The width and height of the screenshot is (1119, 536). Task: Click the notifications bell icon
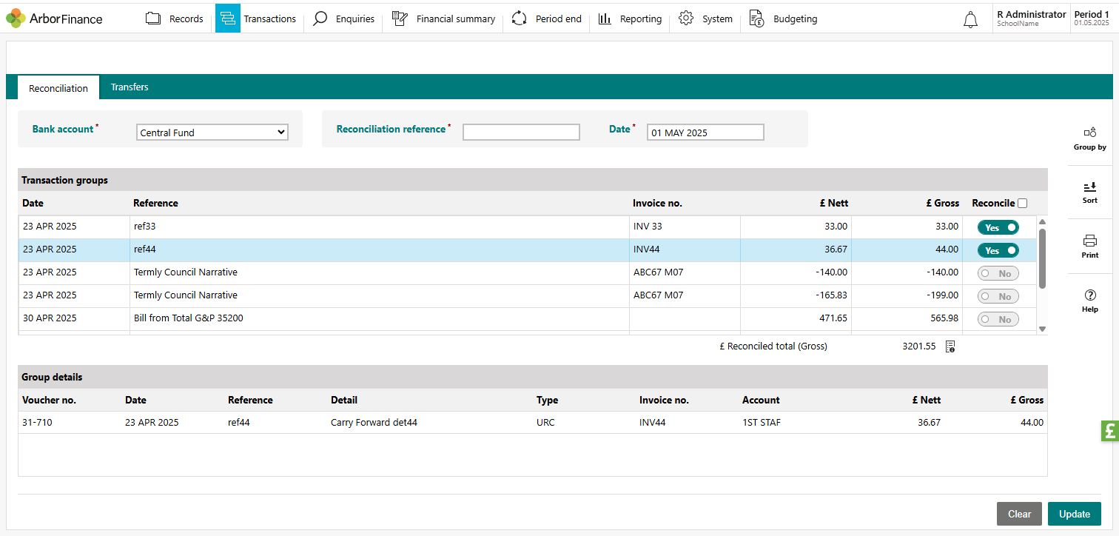[x=970, y=20]
